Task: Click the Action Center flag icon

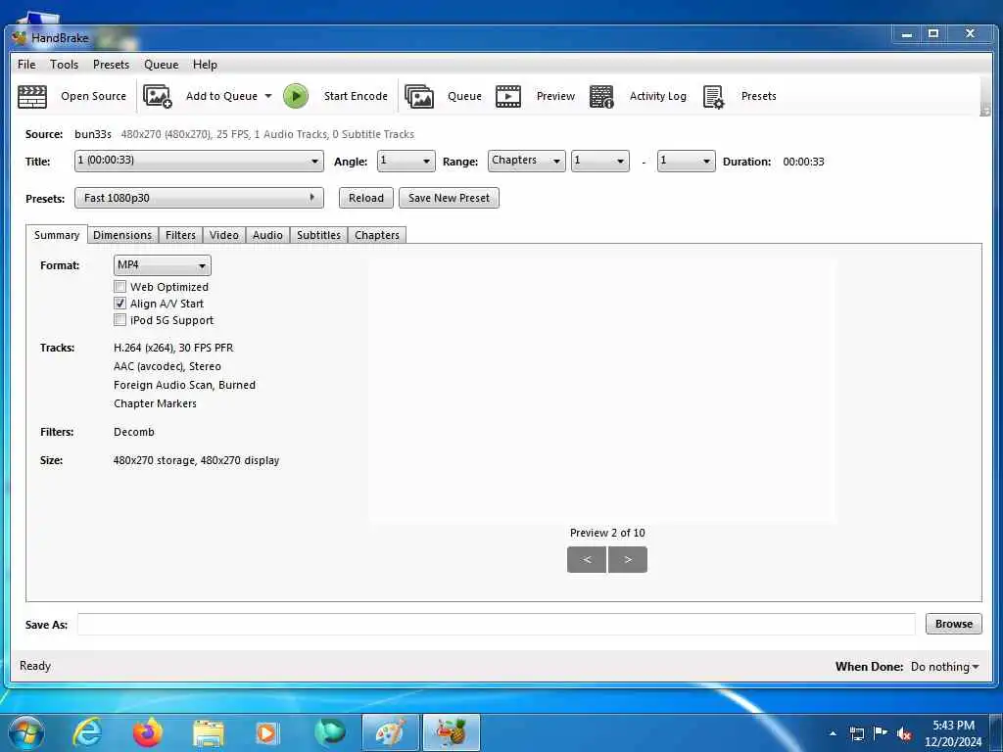Action: 881,732
